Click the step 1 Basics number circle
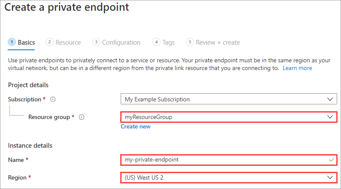The width and height of the screenshot is (341, 189). pyautogui.click(x=12, y=42)
